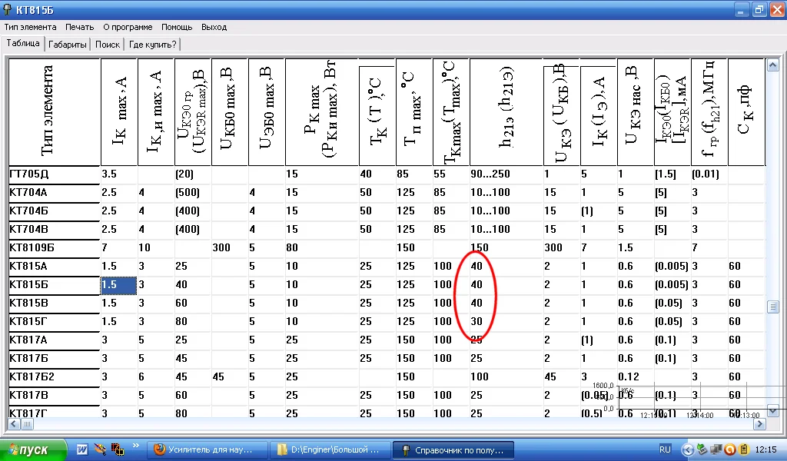Open the Помощь menu
The image size is (787, 461).
coord(177,27)
